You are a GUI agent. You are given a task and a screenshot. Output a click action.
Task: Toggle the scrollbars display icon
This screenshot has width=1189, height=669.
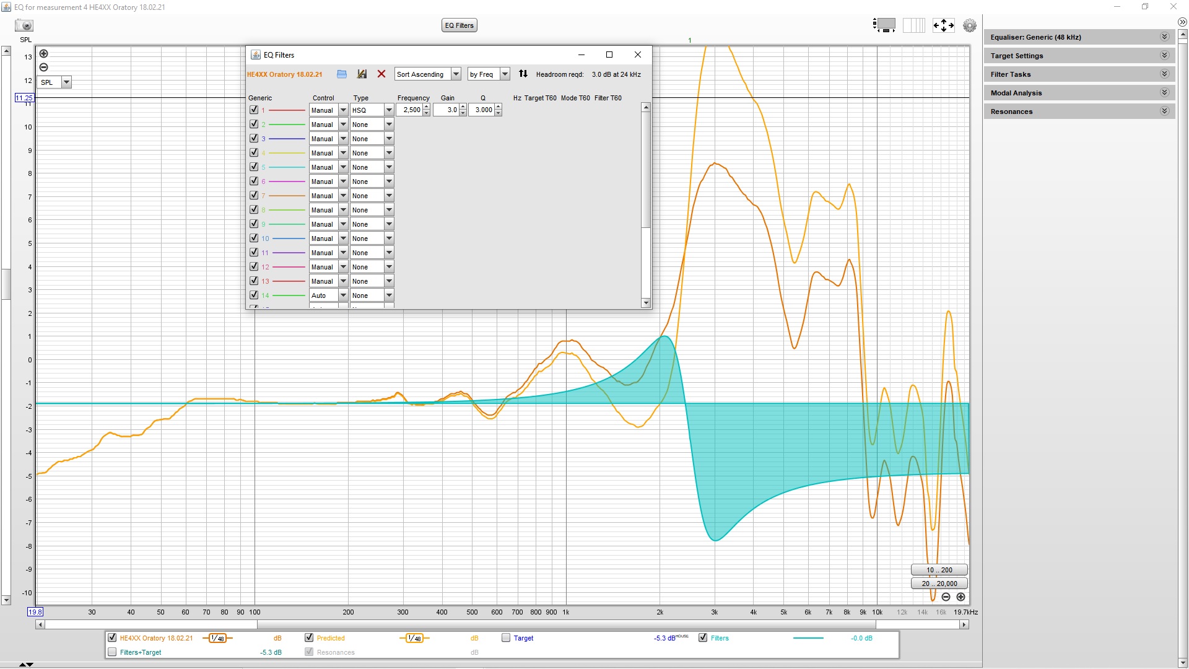click(x=884, y=25)
